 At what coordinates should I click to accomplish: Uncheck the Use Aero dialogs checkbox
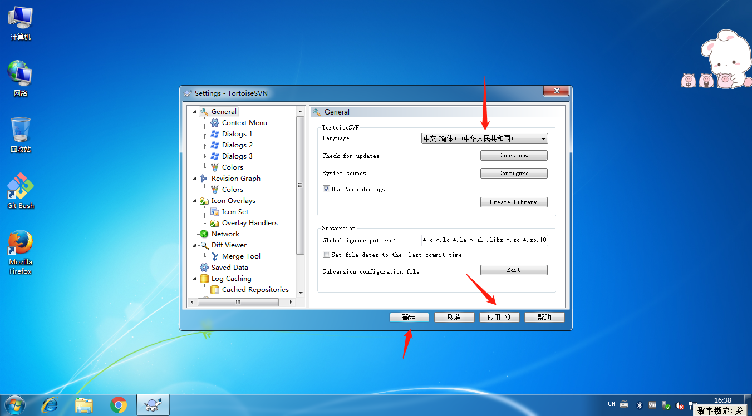[x=326, y=189]
